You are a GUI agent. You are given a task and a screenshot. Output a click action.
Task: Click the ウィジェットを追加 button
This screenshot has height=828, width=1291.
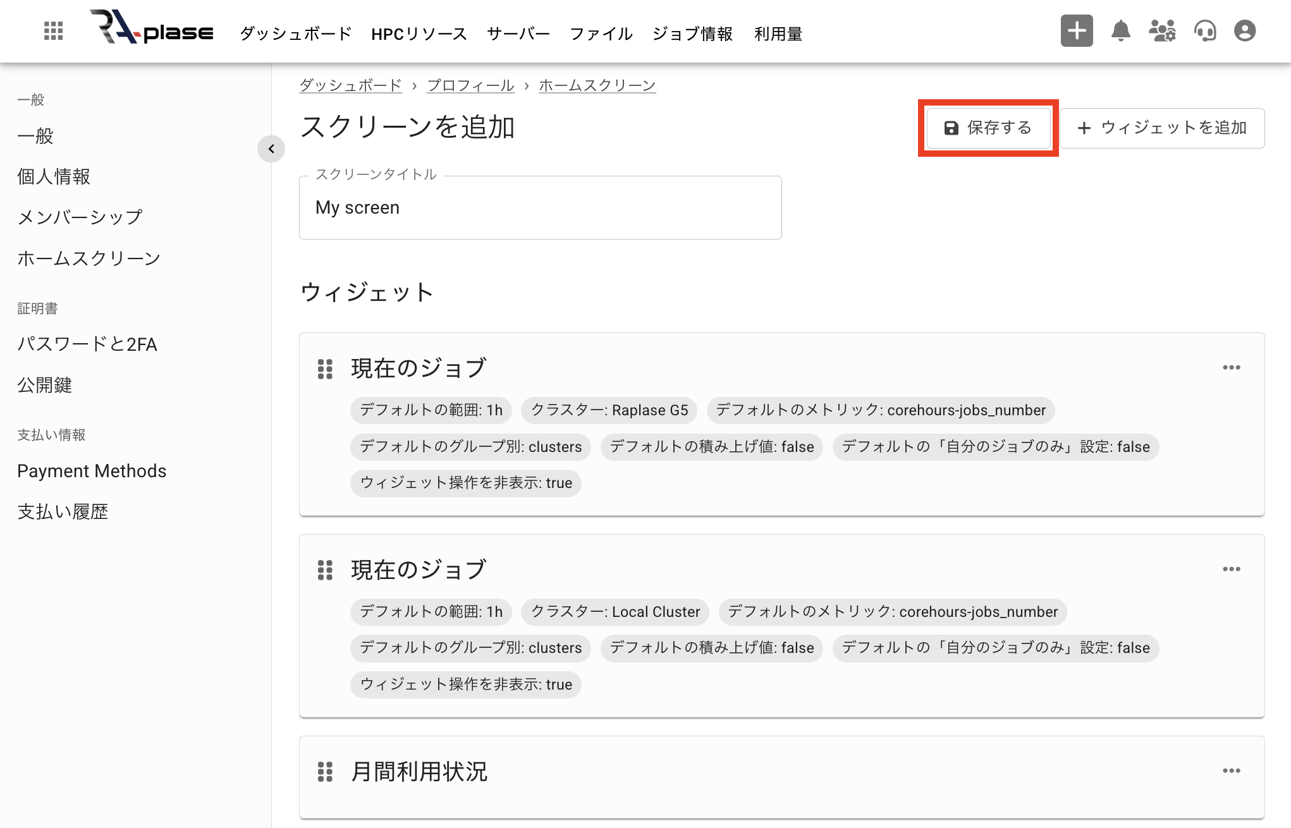click(x=1162, y=128)
